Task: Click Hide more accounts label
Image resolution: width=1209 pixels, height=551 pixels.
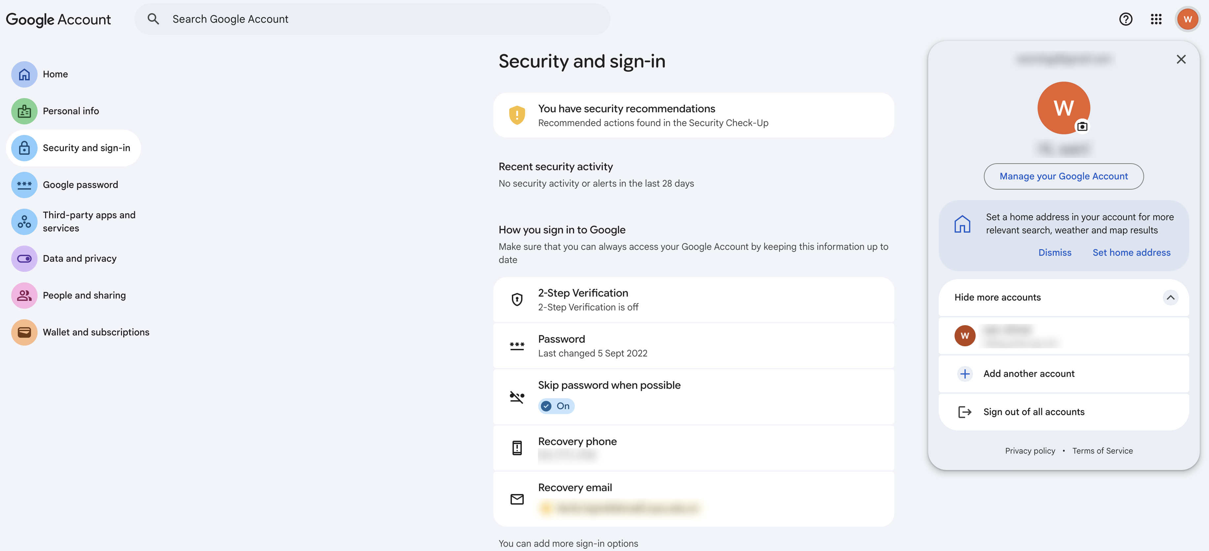Action: point(997,298)
